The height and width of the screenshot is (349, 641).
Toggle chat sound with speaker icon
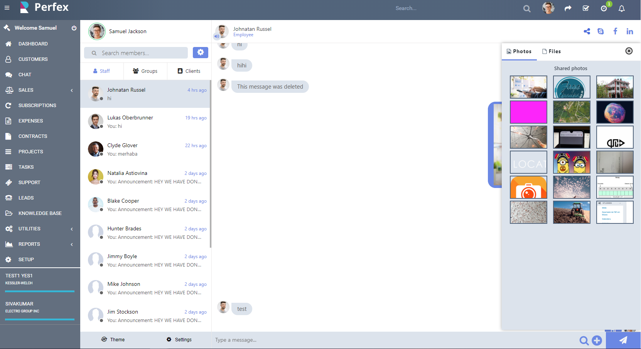click(x=216, y=37)
